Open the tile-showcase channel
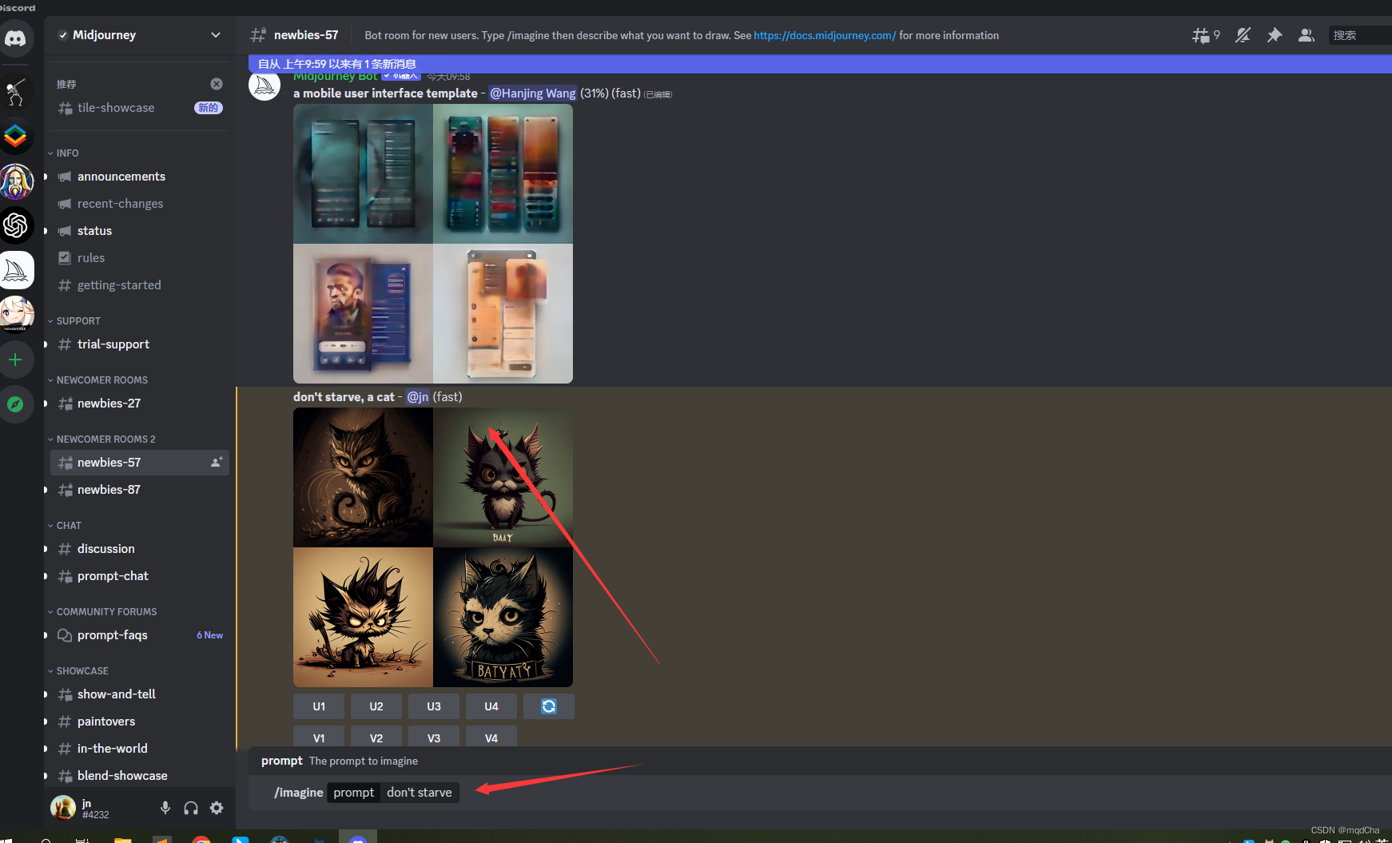This screenshot has width=1392, height=843. 140,108
